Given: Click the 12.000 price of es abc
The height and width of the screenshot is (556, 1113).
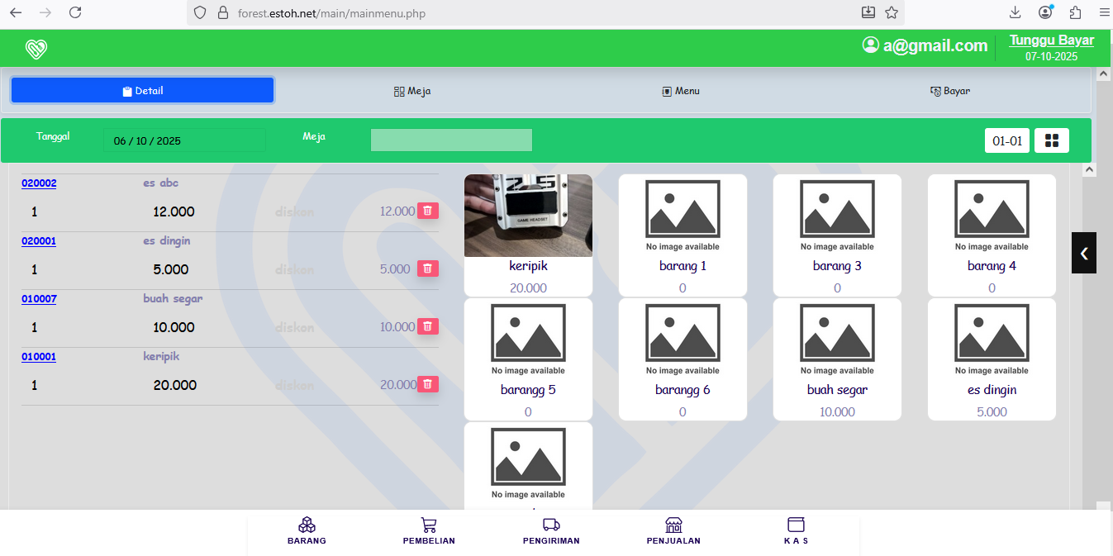Looking at the screenshot, I should [174, 211].
